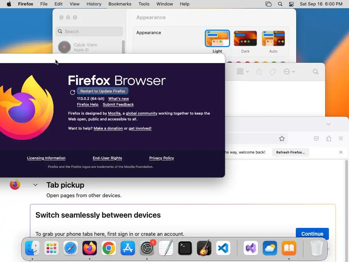Click the Save to Pocket icon

316,139
